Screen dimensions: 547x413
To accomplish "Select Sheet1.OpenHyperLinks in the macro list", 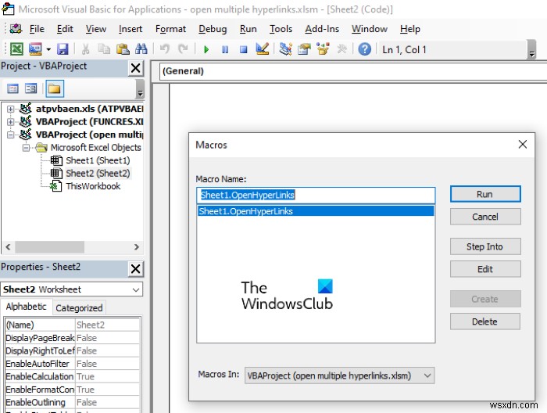I will (316, 211).
